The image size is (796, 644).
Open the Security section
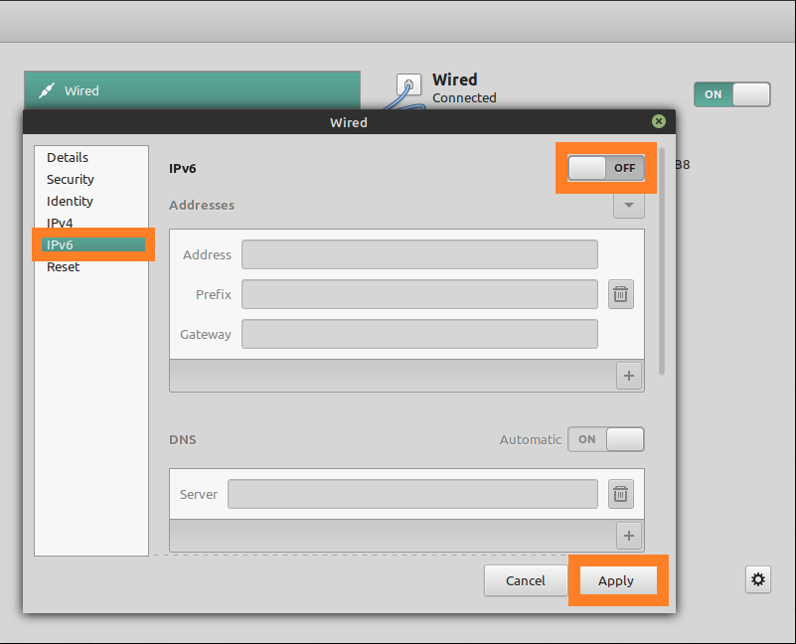point(70,179)
